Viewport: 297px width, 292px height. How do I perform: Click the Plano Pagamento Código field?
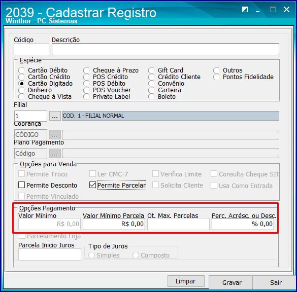30,154
